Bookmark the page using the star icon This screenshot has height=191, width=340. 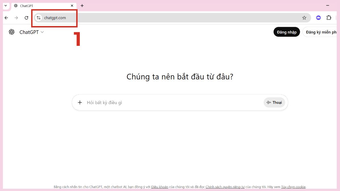305,18
